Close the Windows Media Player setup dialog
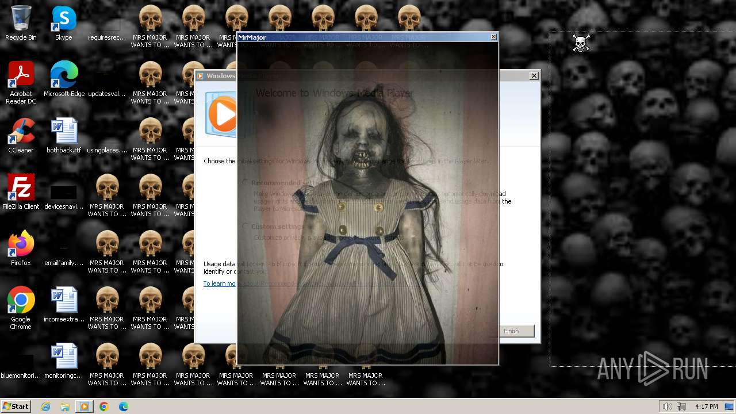 tap(534, 75)
